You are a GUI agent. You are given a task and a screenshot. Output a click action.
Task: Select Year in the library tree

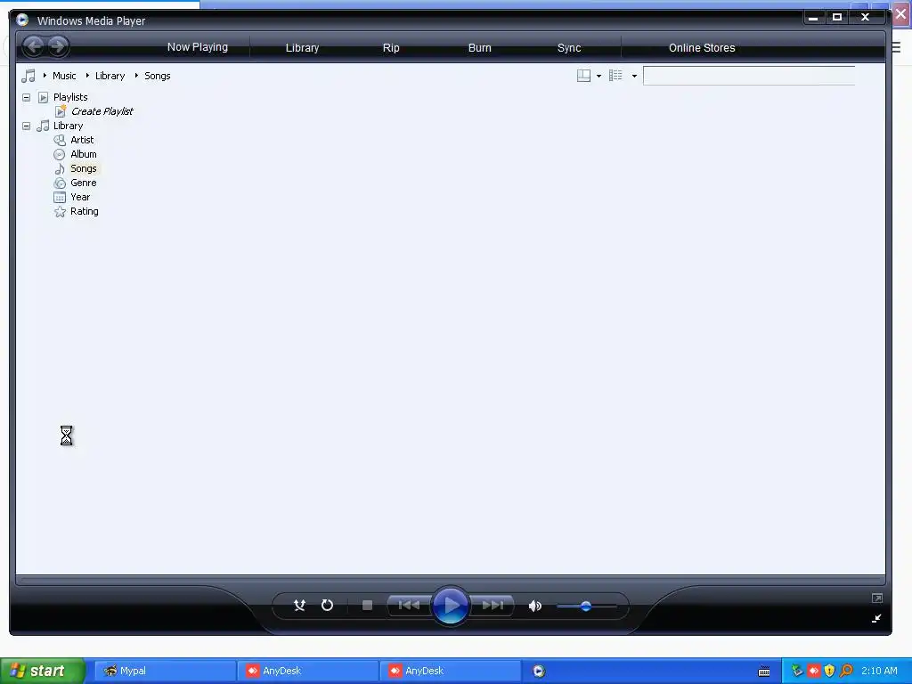pyautogui.click(x=80, y=197)
